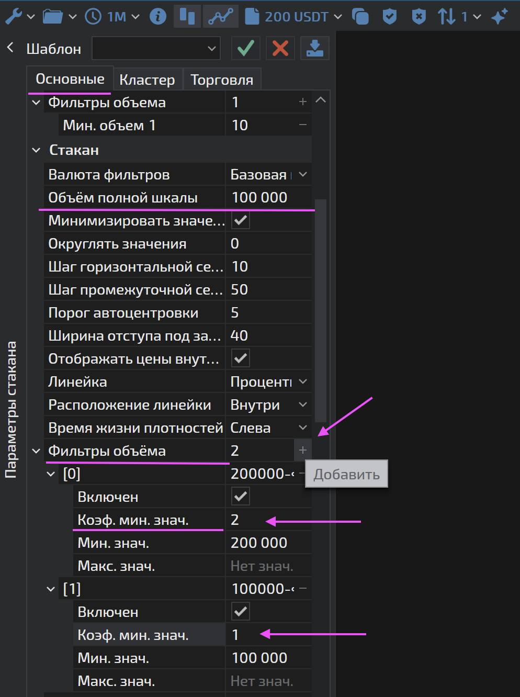This screenshot has height=697, width=520.
Task: Switch to the Торговля tab
Action: (221, 80)
